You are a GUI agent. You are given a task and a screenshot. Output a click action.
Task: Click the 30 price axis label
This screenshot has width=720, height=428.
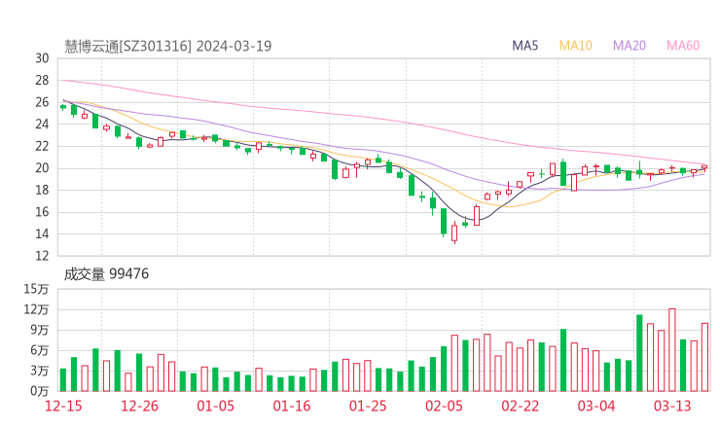[42, 58]
